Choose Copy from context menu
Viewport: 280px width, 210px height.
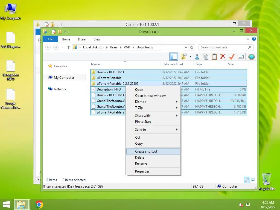pyautogui.click(x=153, y=144)
